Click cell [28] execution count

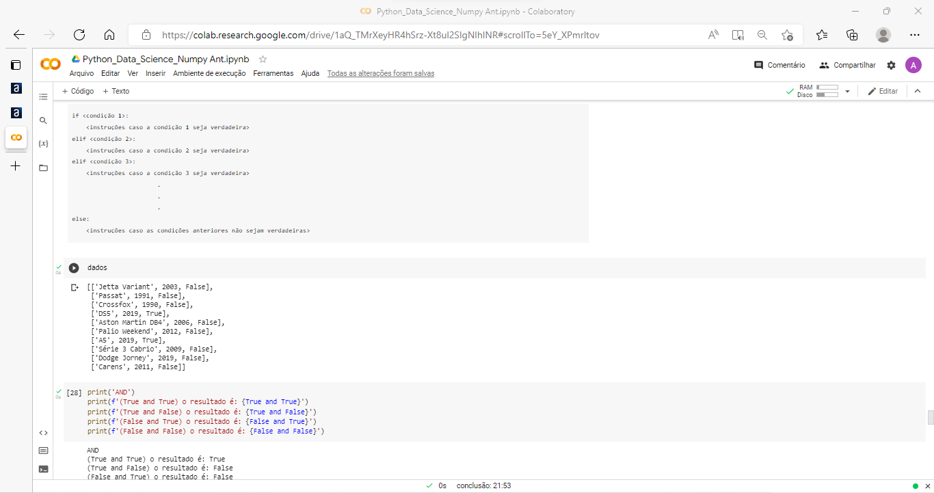pos(75,392)
